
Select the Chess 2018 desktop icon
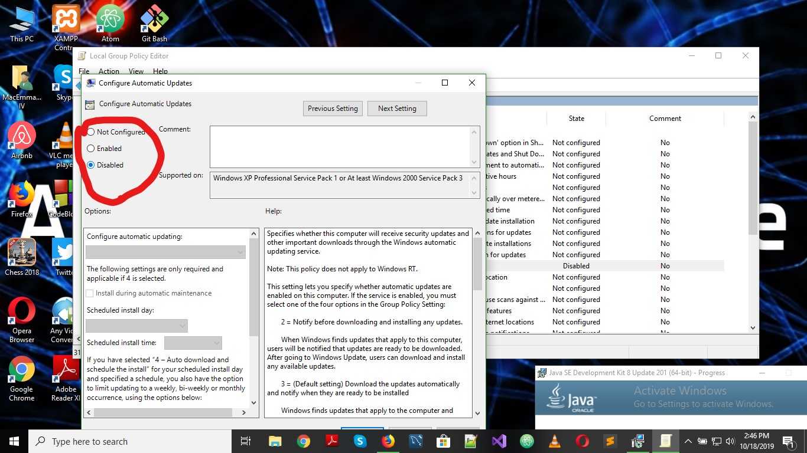coord(22,257)
